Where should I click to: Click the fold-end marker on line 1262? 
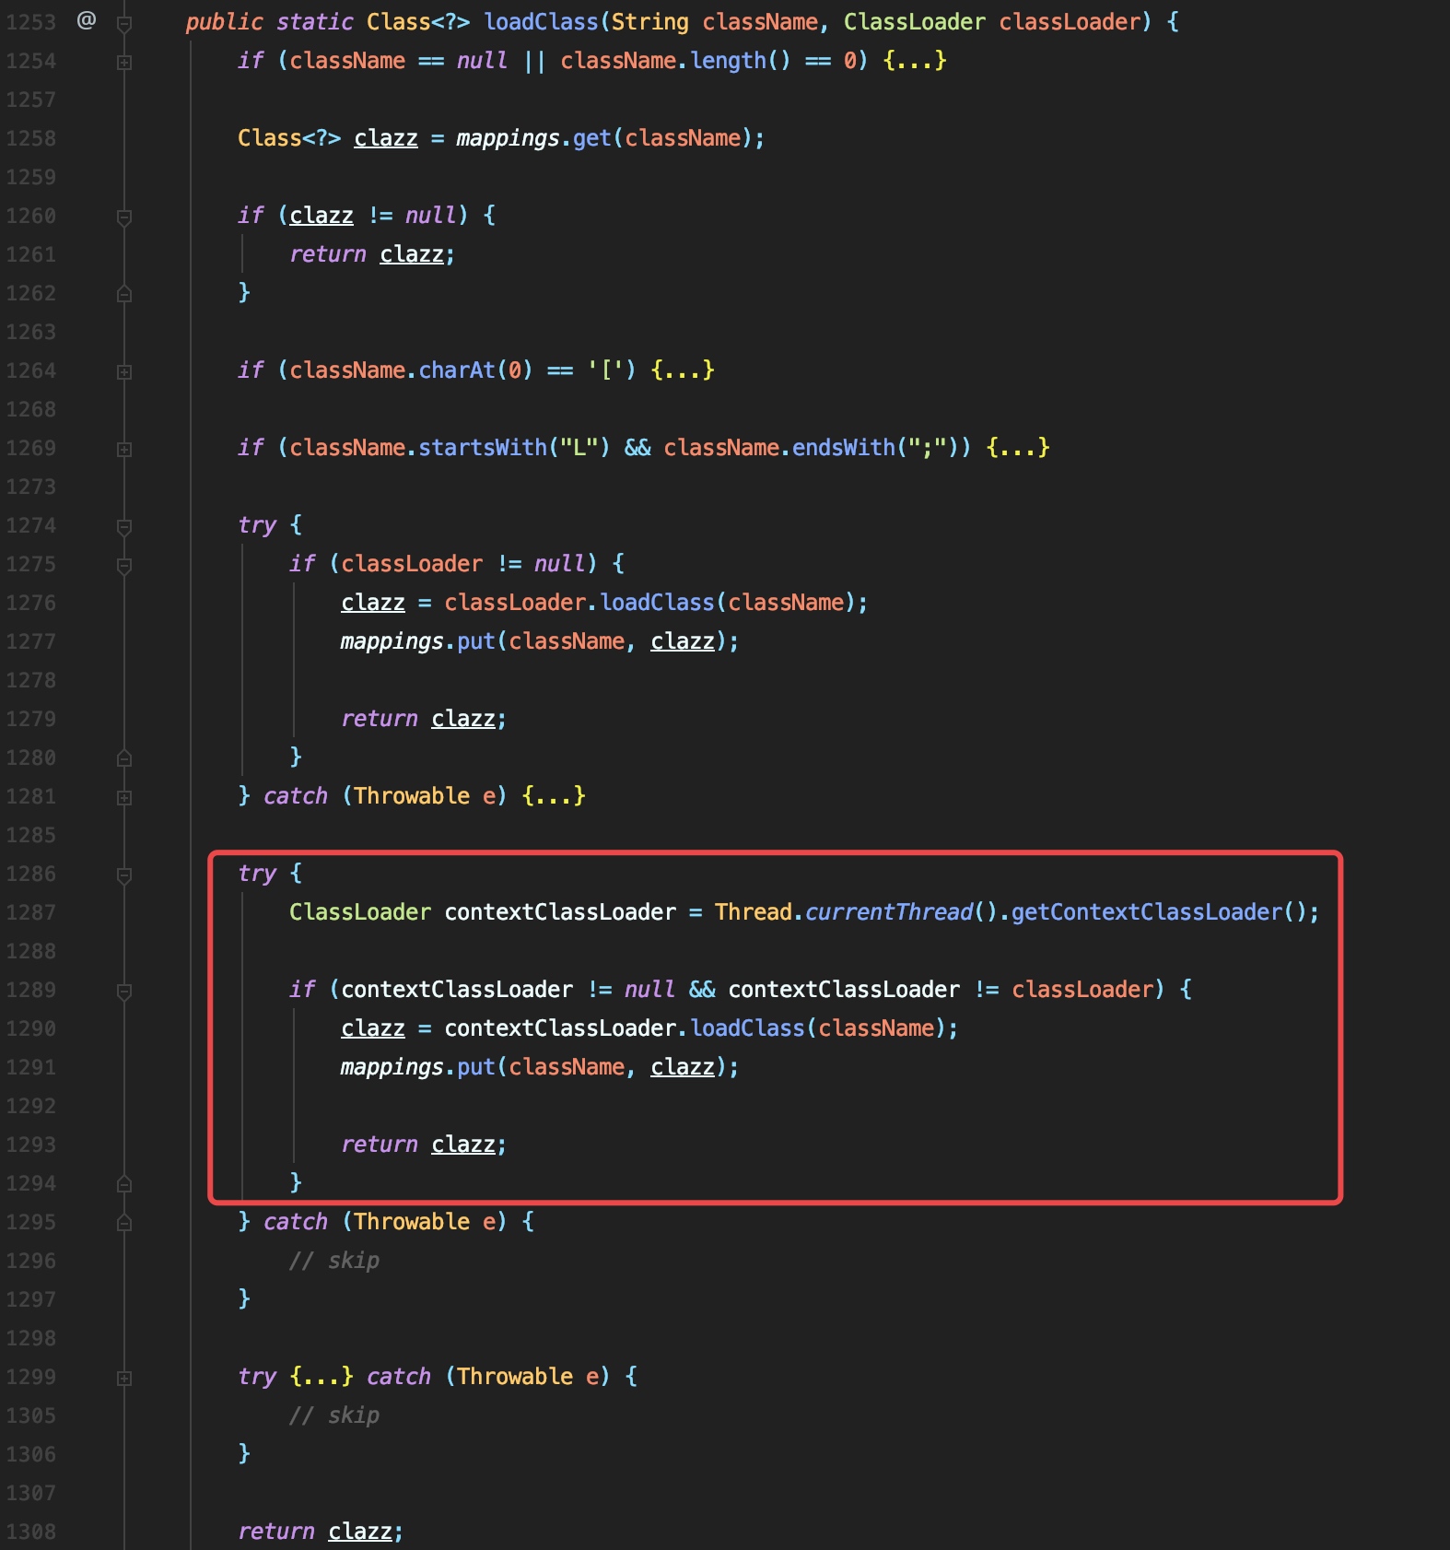pyautogui.click(x=124, y=294)
